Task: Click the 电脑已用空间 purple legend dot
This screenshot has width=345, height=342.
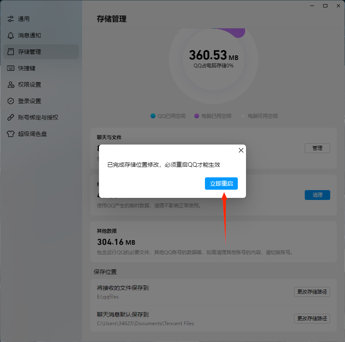Action: (197, 116)
